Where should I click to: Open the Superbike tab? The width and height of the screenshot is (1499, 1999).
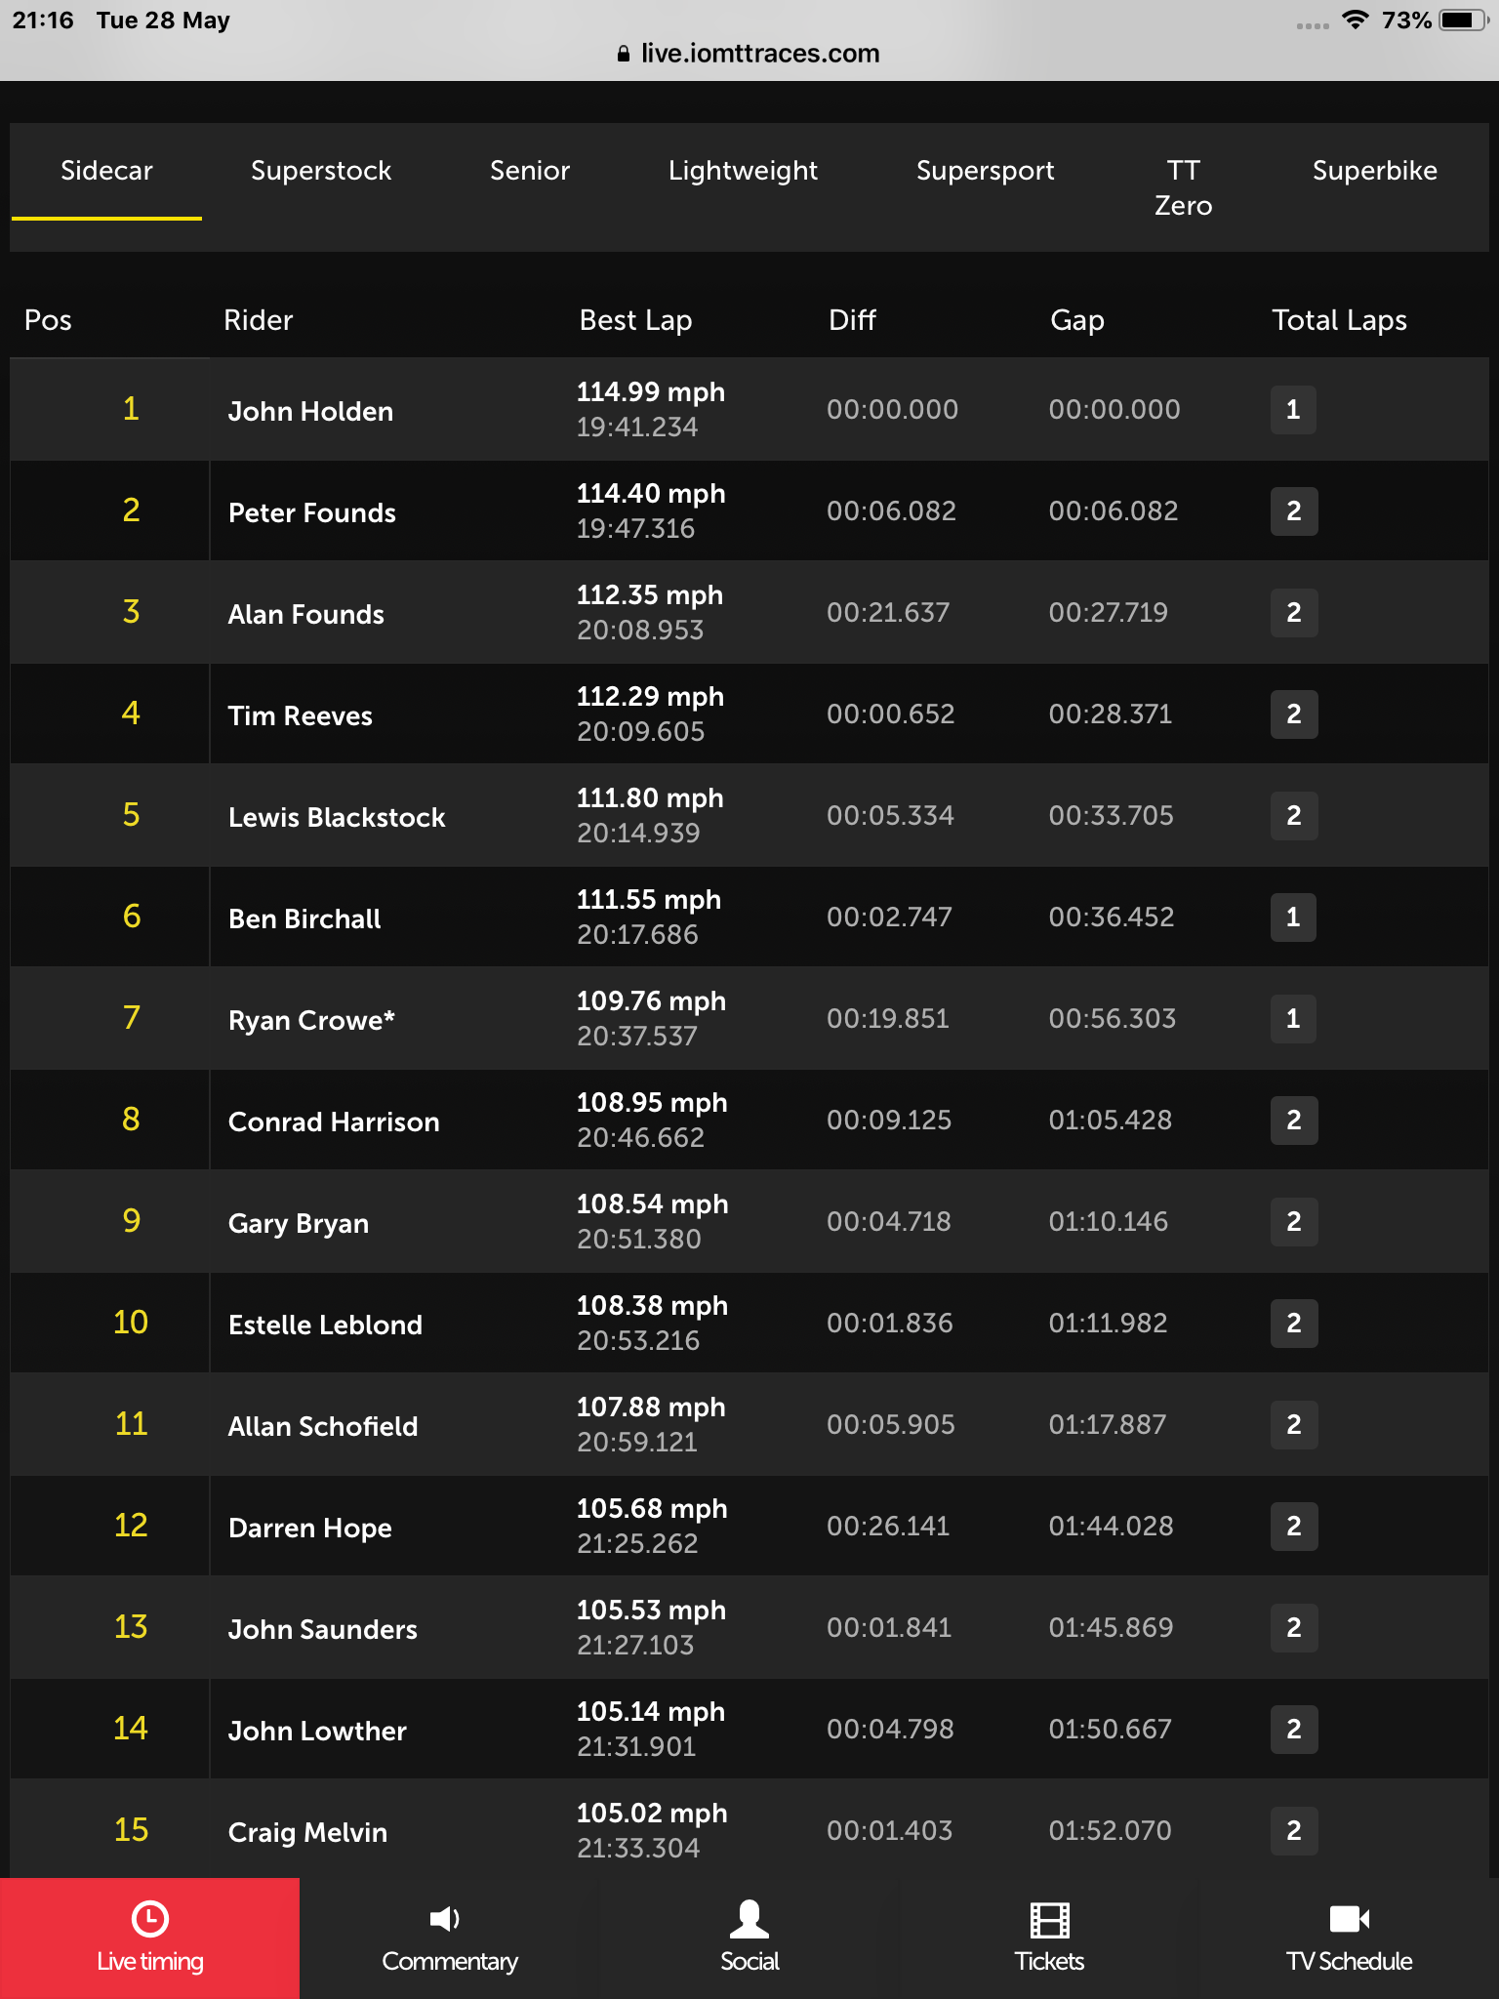pyautogui.click(x=1374, y=171)
